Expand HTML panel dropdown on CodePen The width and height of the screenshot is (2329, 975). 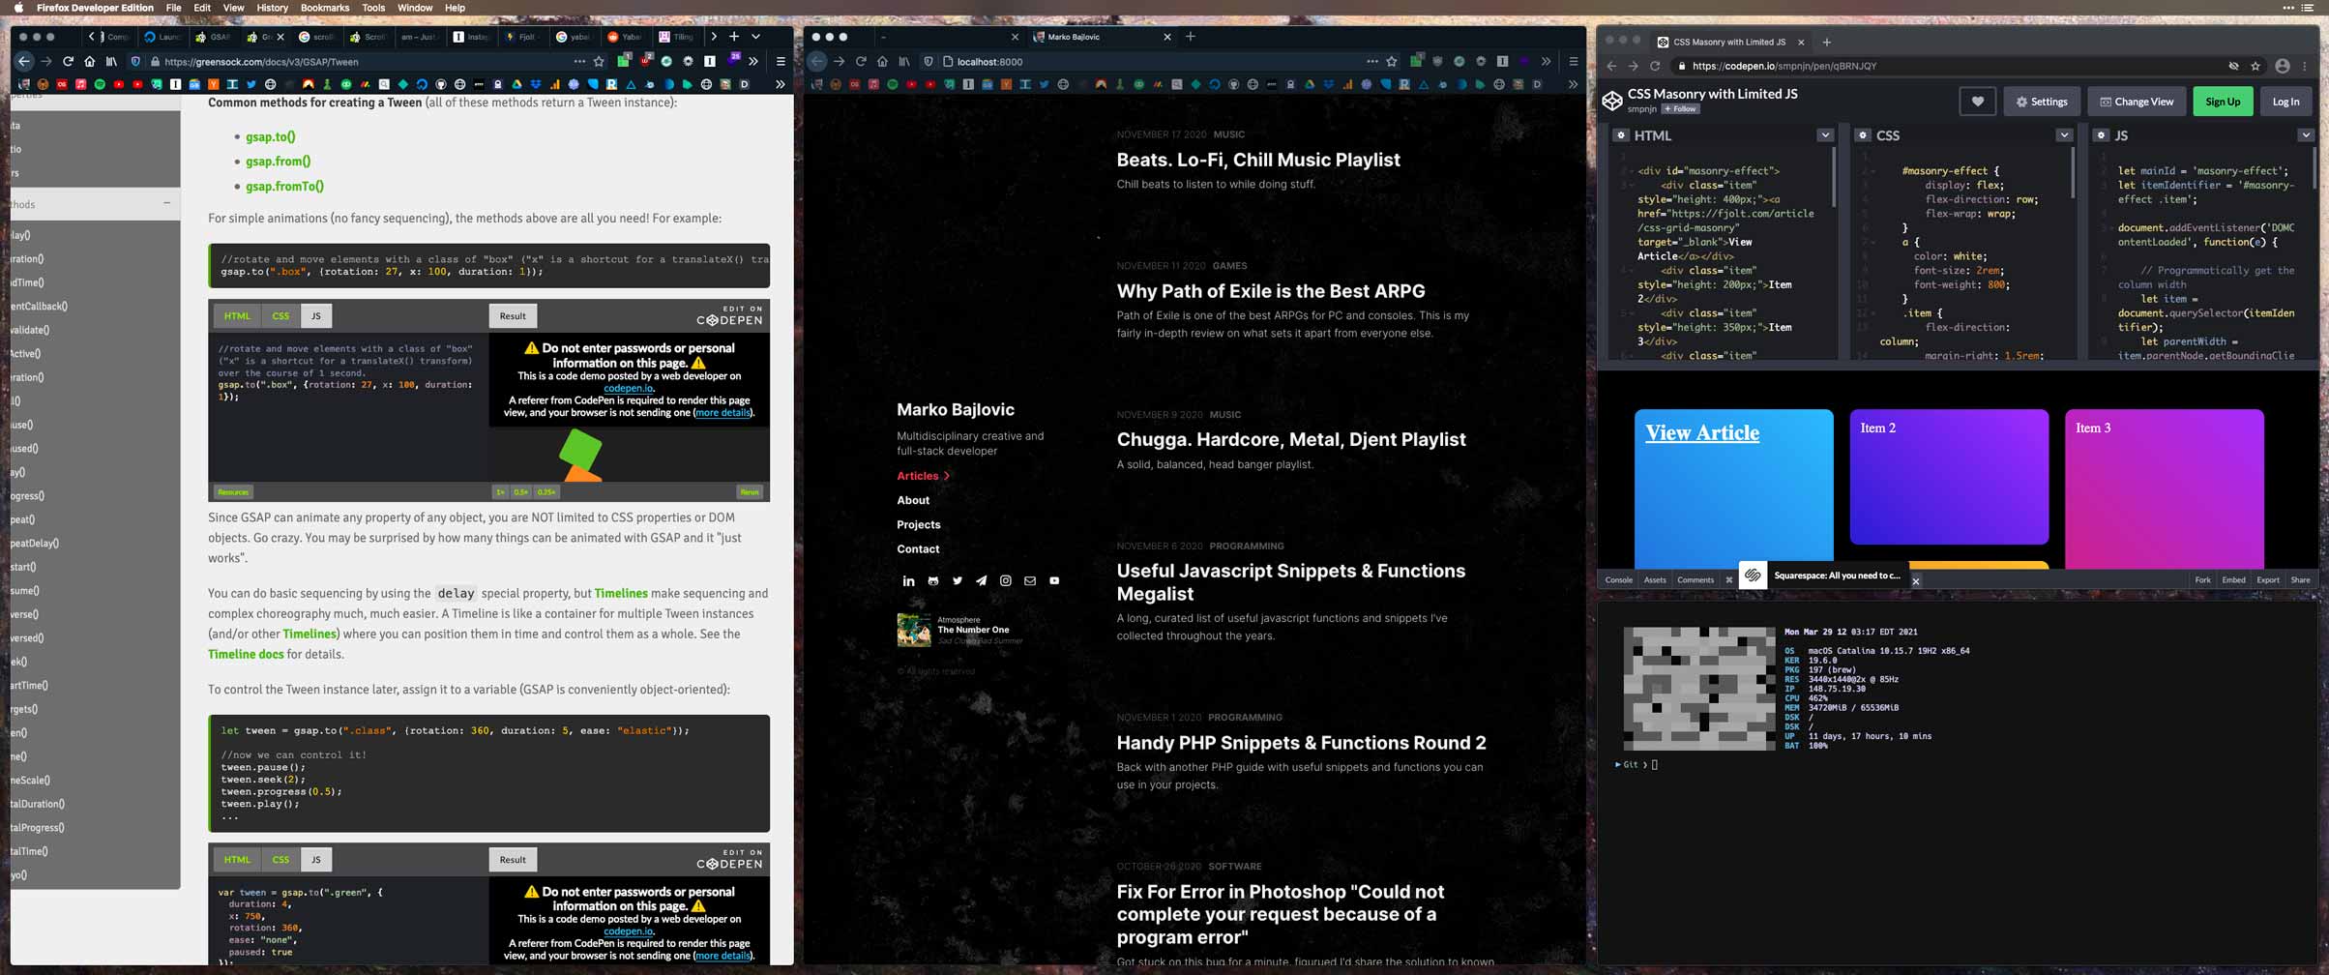point(1825,135)
